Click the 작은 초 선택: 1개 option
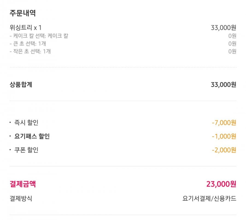 pos(30,51)
